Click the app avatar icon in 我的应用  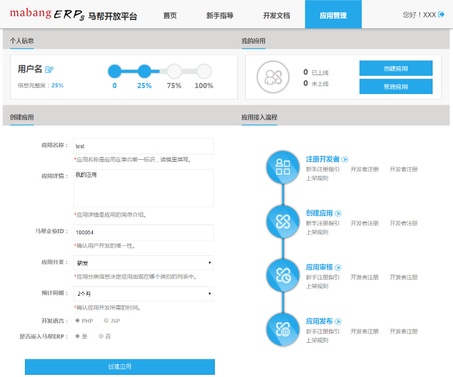273,77
